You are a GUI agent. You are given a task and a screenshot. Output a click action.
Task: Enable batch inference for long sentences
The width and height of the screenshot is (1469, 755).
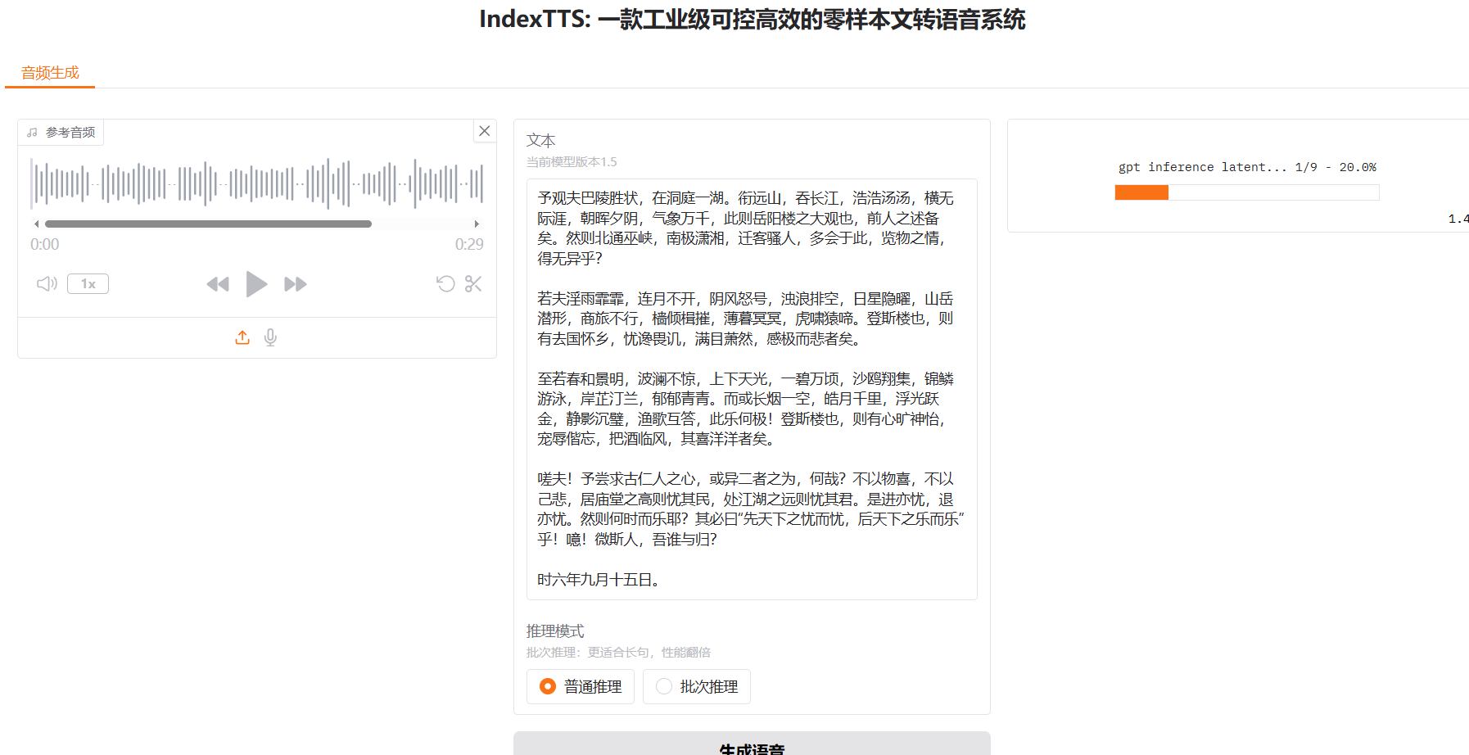[696, 686]
